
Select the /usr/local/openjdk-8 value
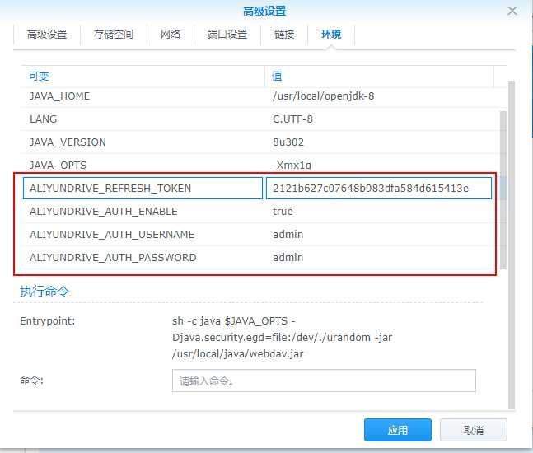pyautogui.click(x=323, y=96)
